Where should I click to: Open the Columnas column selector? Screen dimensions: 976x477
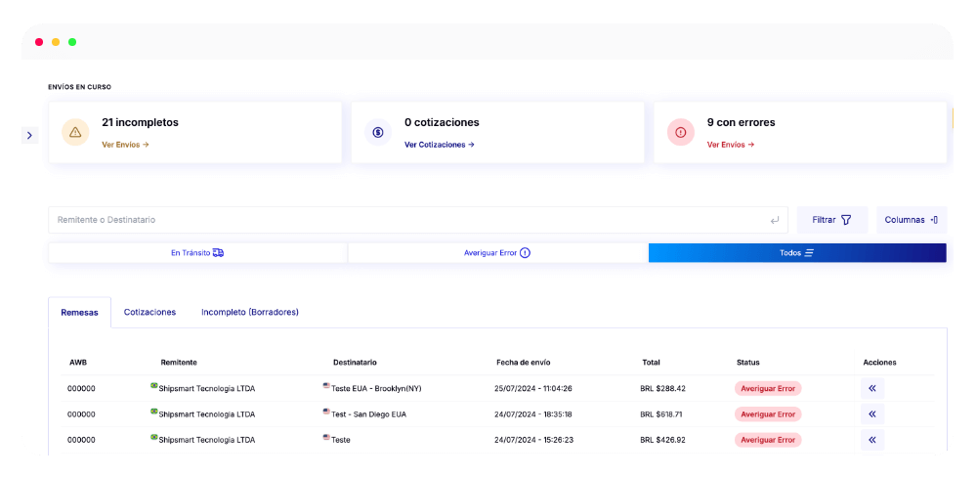[911, 220]
